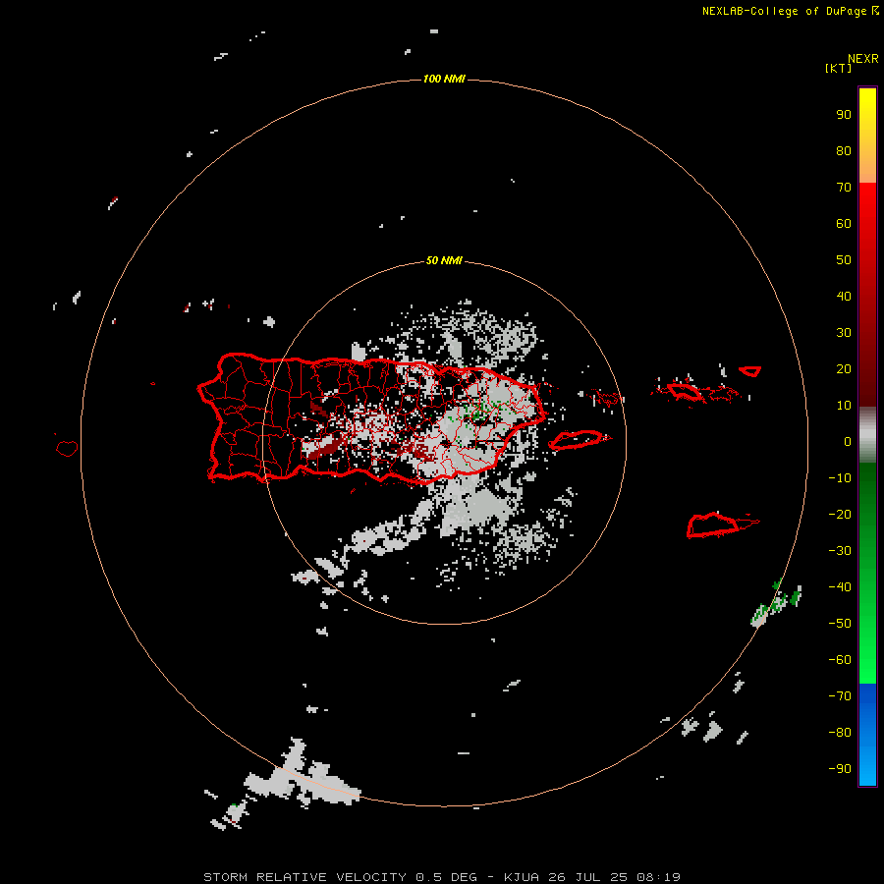Click the "50 NMI" range ring label
Viewport: 884px width, 884px height.
(444, 260)
